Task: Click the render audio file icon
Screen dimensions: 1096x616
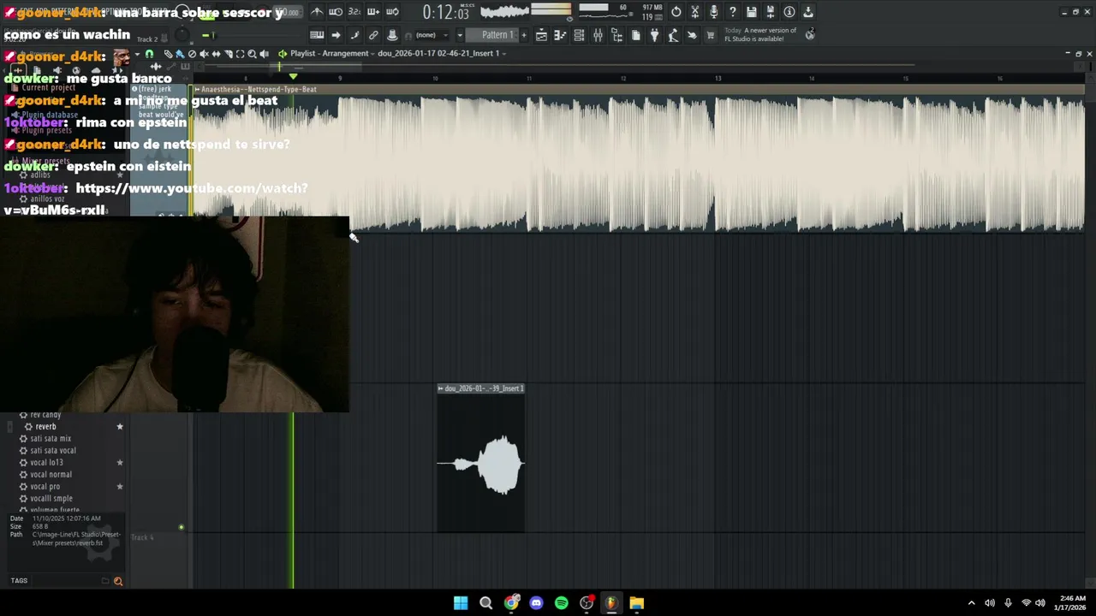Action: coord(770,12)
